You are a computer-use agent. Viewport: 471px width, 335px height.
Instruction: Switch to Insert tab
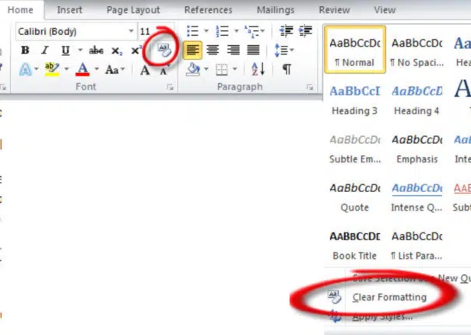(x=69, y=10)
